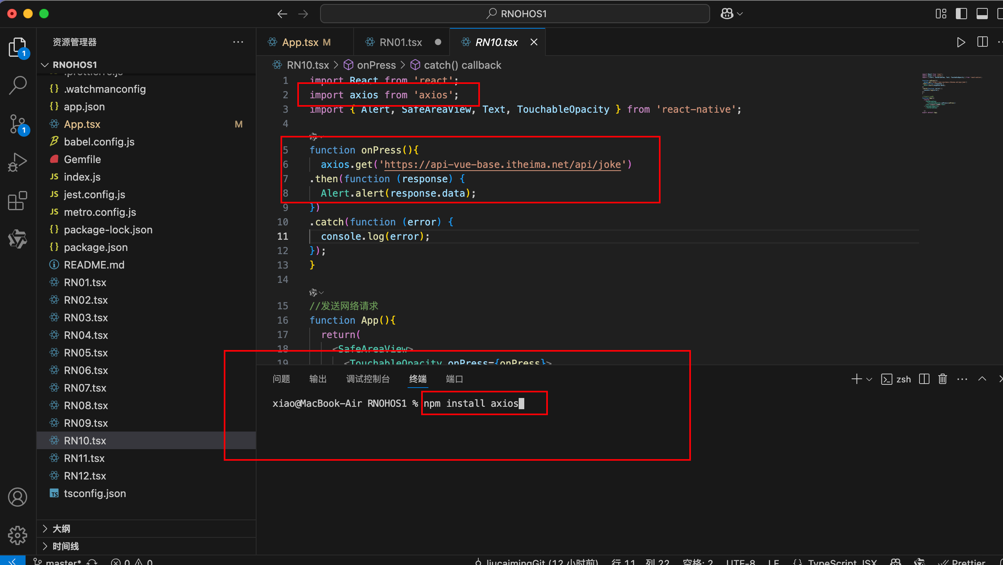Screen dimensions: 1003x565
Task: Switch to the 调试控制台 panel tab
Action: [x=368, y=379]
